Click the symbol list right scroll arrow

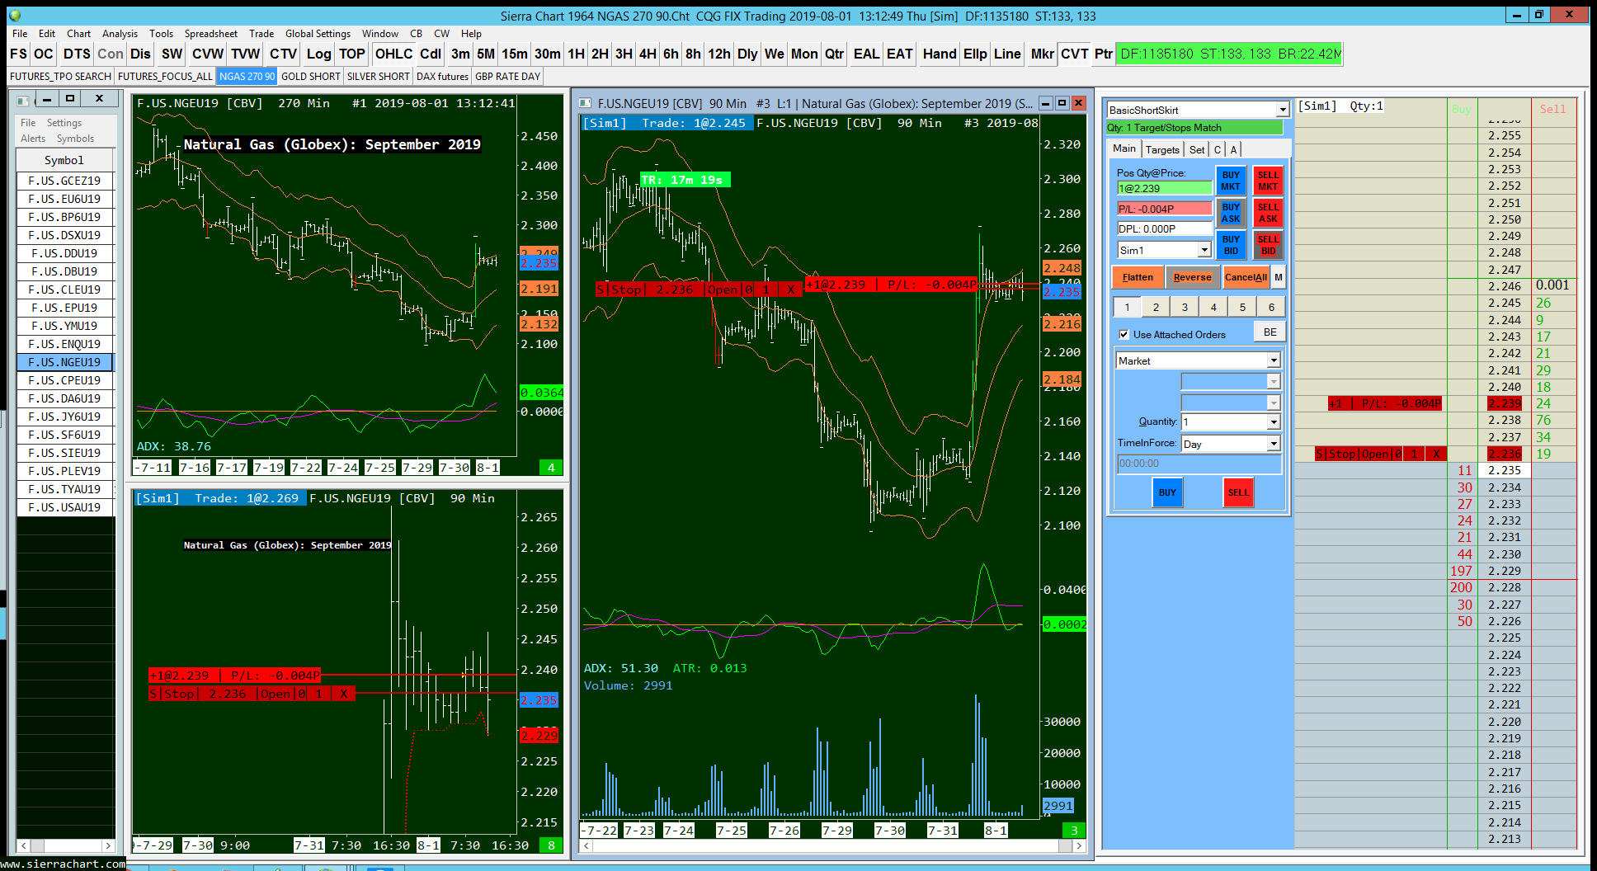point(107,845)
